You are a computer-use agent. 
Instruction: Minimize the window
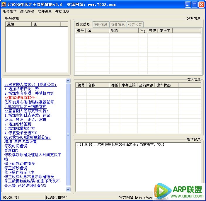(x=188, y=5)
